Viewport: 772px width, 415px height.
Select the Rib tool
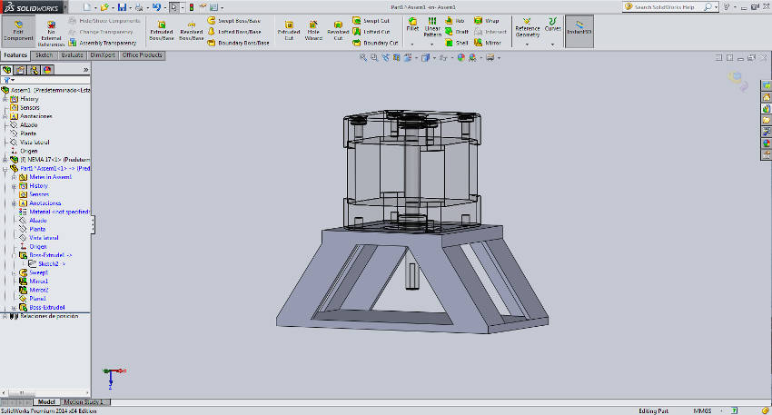click(x=455, y=21)
